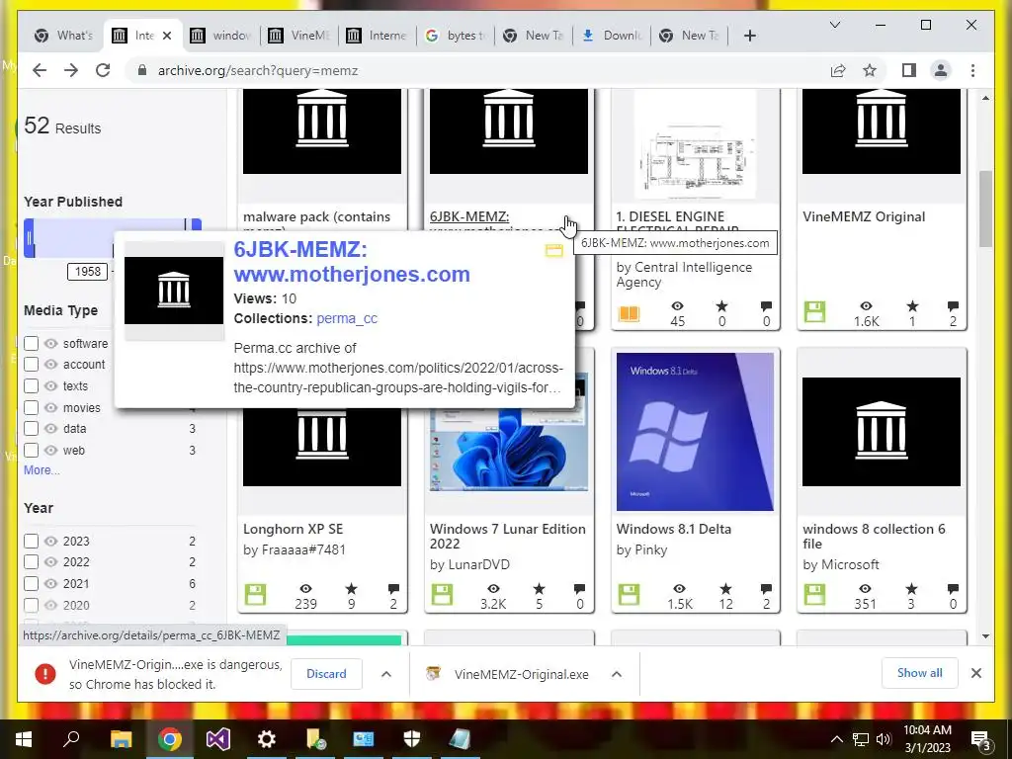
Task: Open the Chrome profile menu
Action: (941, 70)
